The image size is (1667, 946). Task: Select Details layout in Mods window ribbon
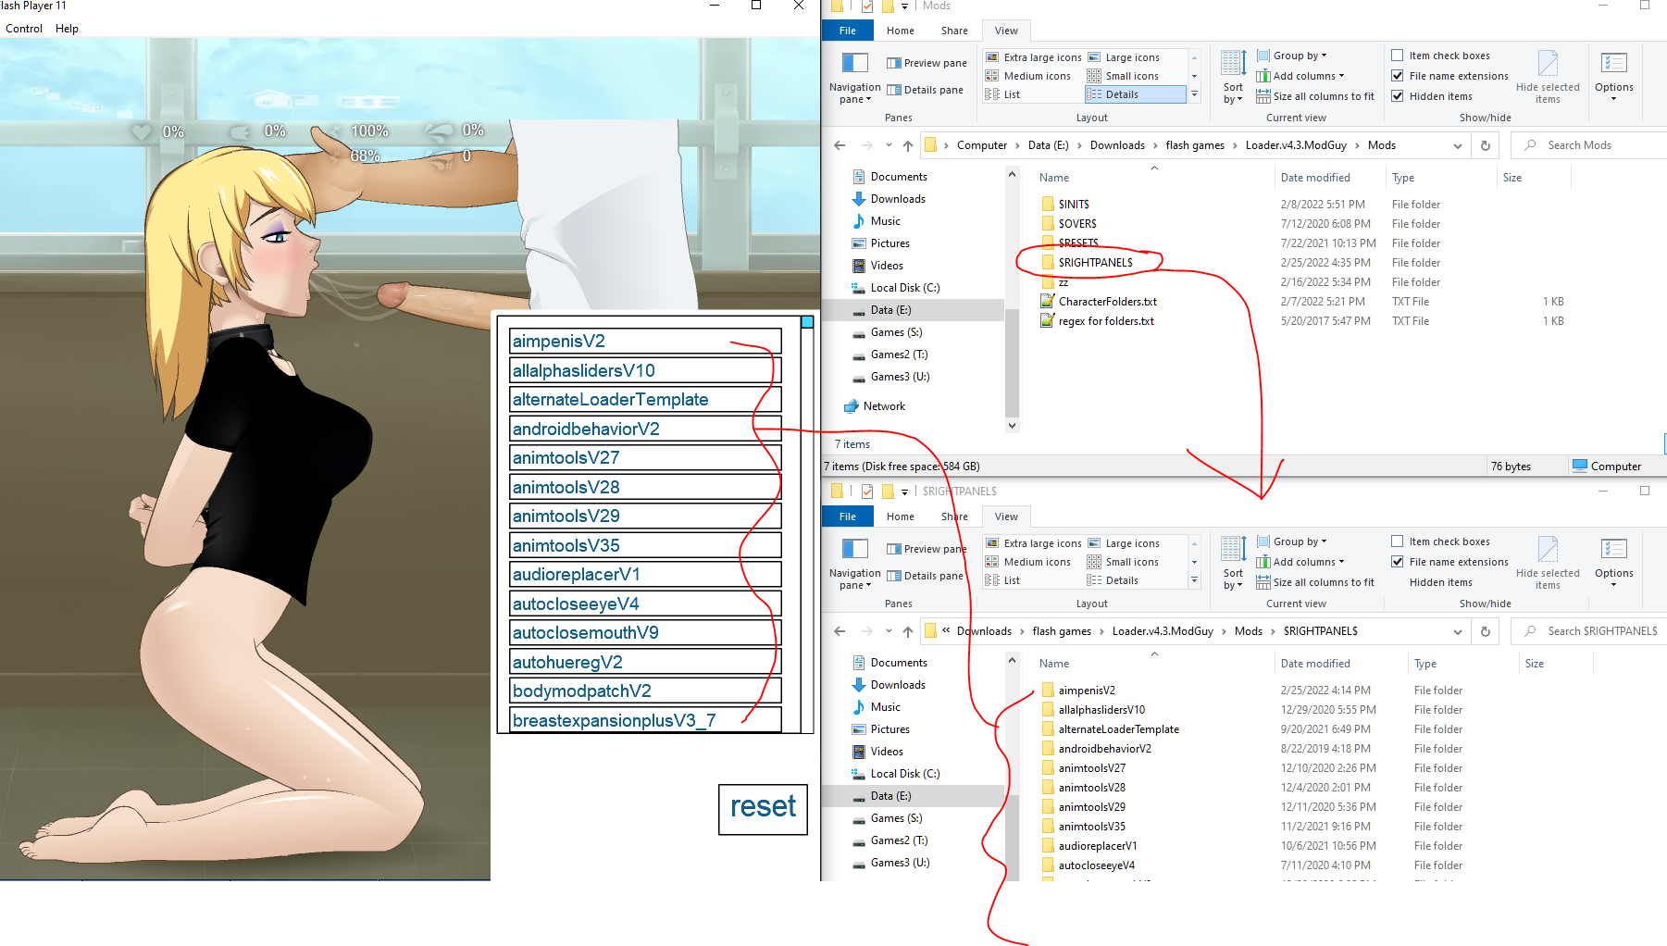click(x=1134, y=94)
